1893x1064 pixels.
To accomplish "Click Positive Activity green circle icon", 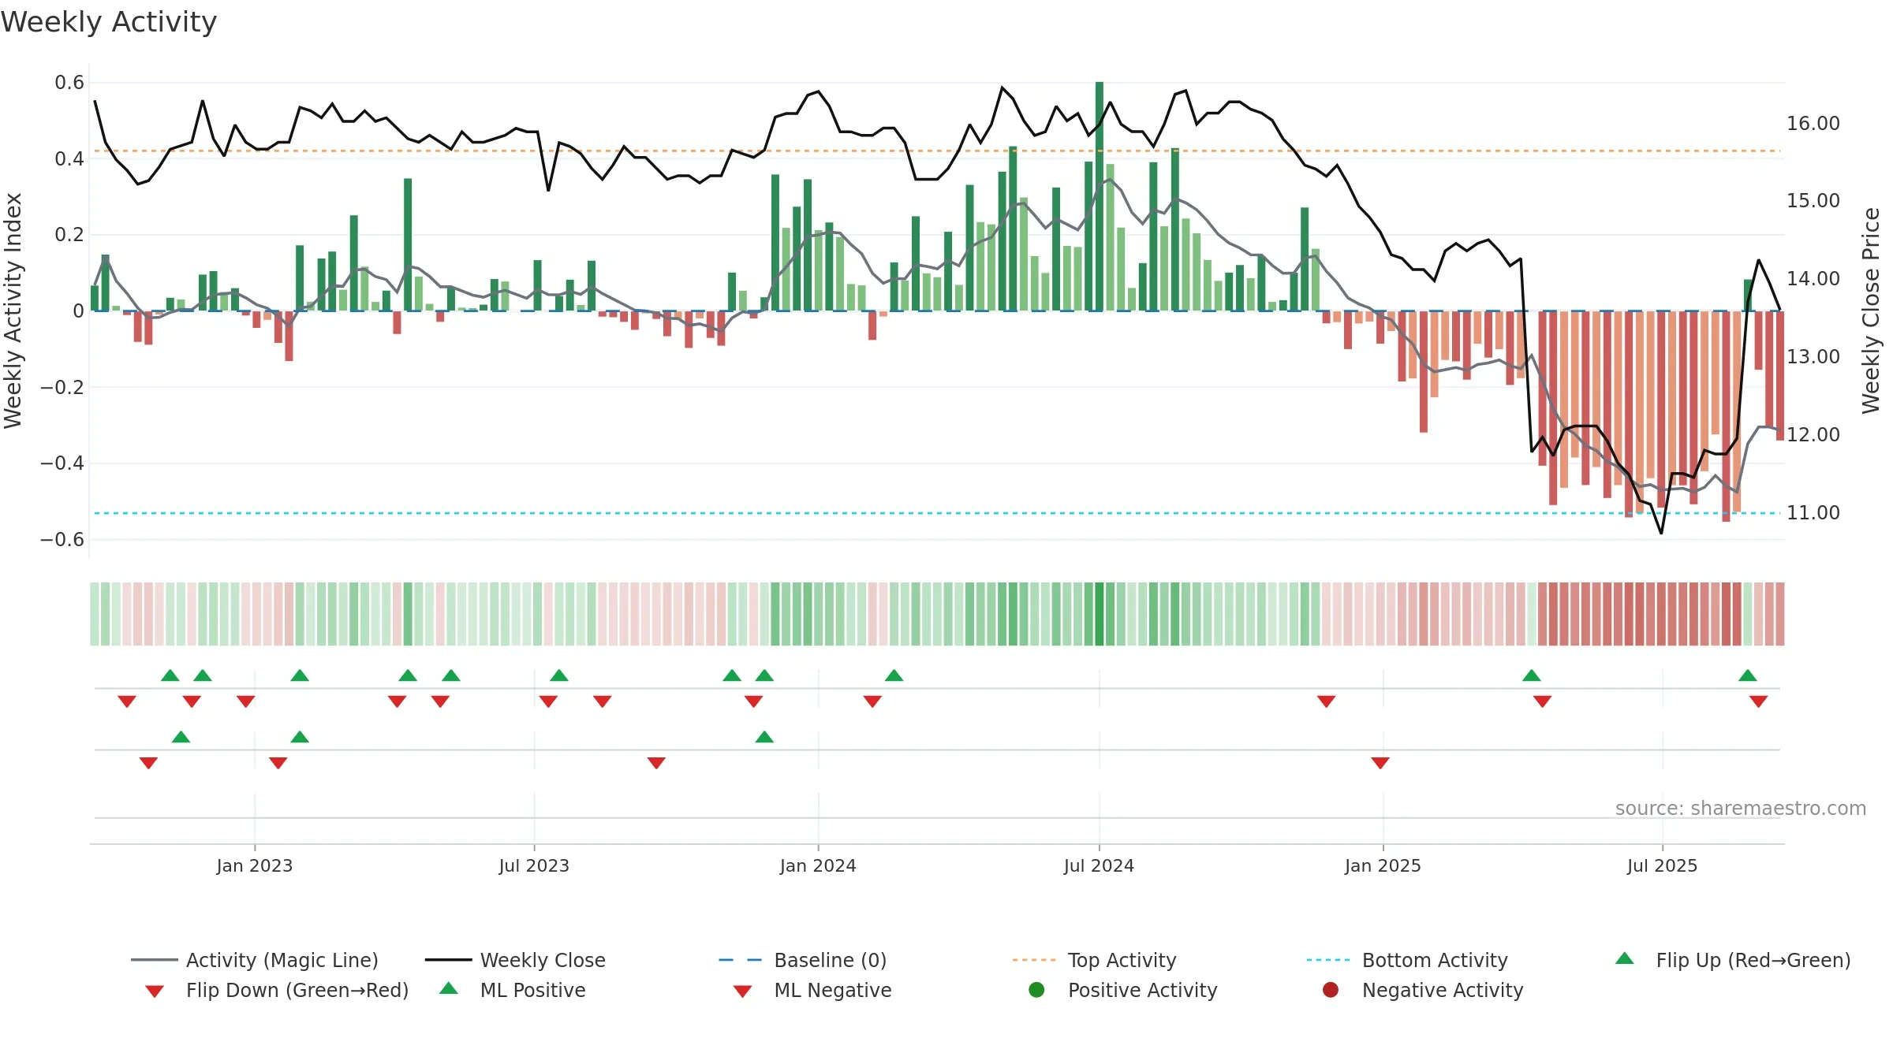I will point(1036,989).
